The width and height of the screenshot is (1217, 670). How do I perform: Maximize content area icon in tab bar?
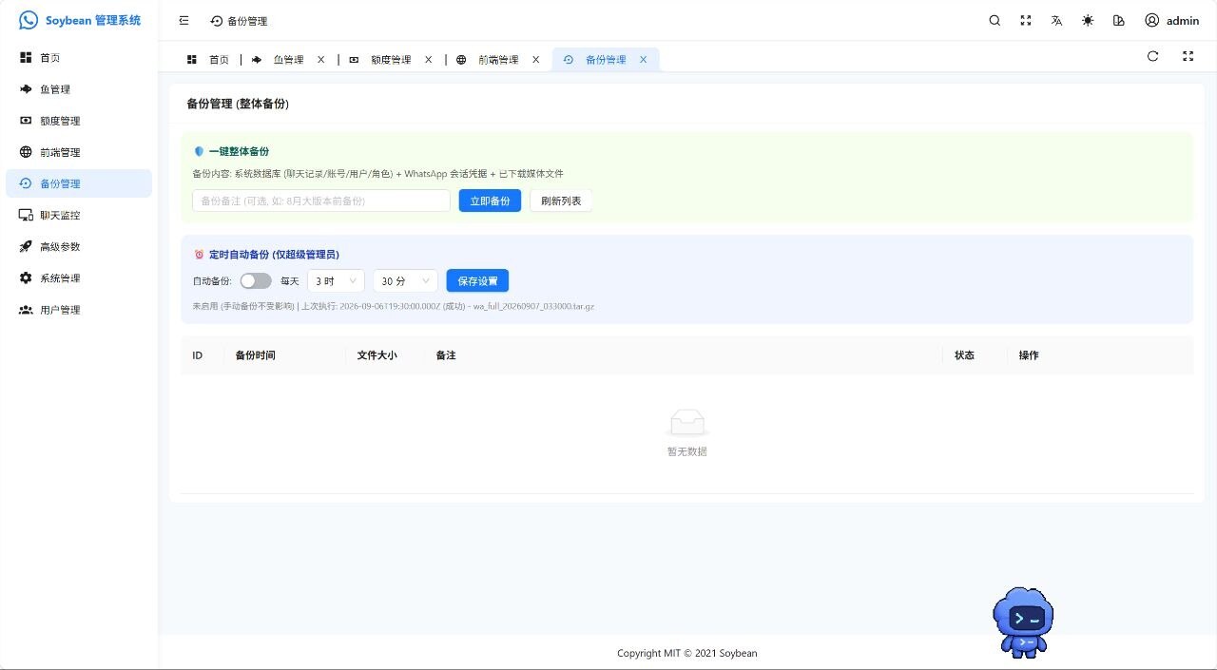click(x=1188, y=56)
